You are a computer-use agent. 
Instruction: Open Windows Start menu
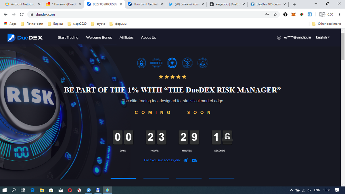pos(5,190)
